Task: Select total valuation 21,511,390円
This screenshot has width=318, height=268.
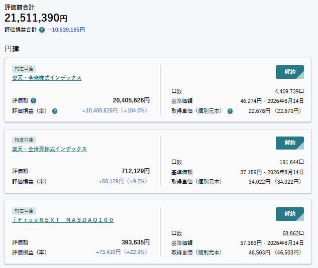Action: pyautogui.click(x=36, y=18)
